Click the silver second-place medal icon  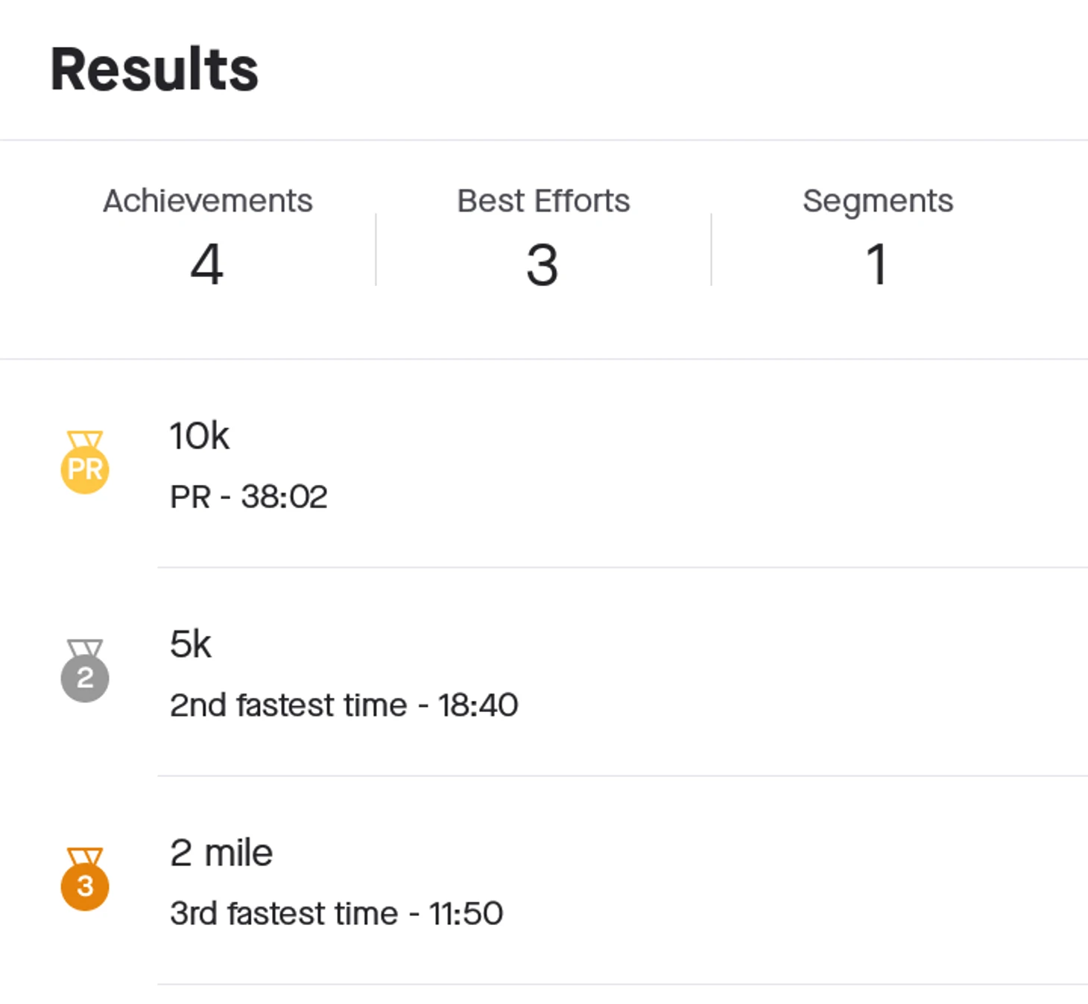[x=85, y=671]
